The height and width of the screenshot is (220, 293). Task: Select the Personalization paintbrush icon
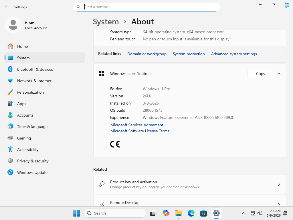tap(10, 92)
